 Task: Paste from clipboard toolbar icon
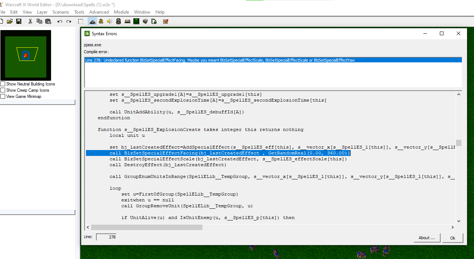click(48, 21)
